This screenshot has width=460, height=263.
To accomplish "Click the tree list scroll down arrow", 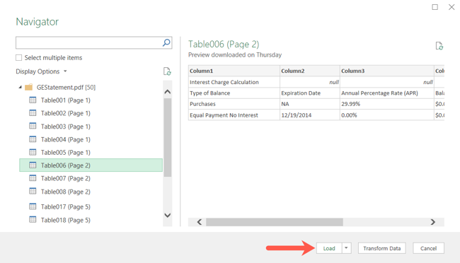I will (x=168, y=215).
